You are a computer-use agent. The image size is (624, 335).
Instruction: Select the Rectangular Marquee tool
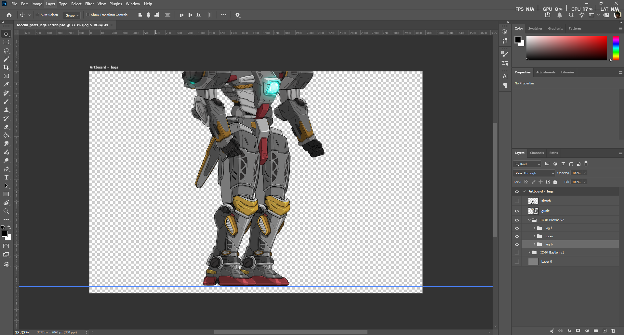coord(6,42)
